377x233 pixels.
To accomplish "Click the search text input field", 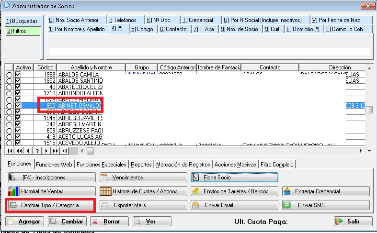I will (x=210, y=52).
